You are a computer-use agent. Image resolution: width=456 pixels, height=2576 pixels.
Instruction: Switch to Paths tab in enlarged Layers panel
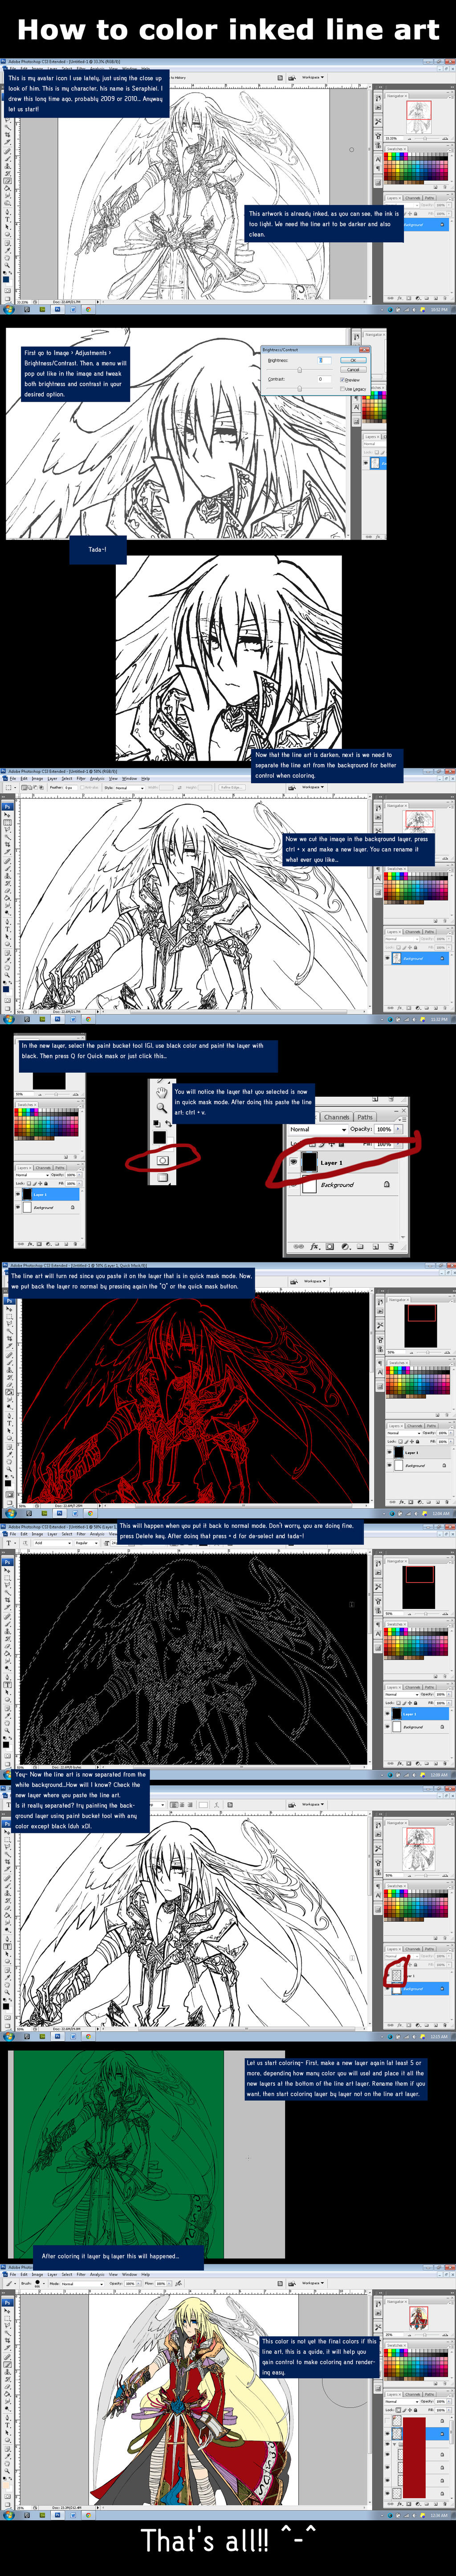(365, 1117)
